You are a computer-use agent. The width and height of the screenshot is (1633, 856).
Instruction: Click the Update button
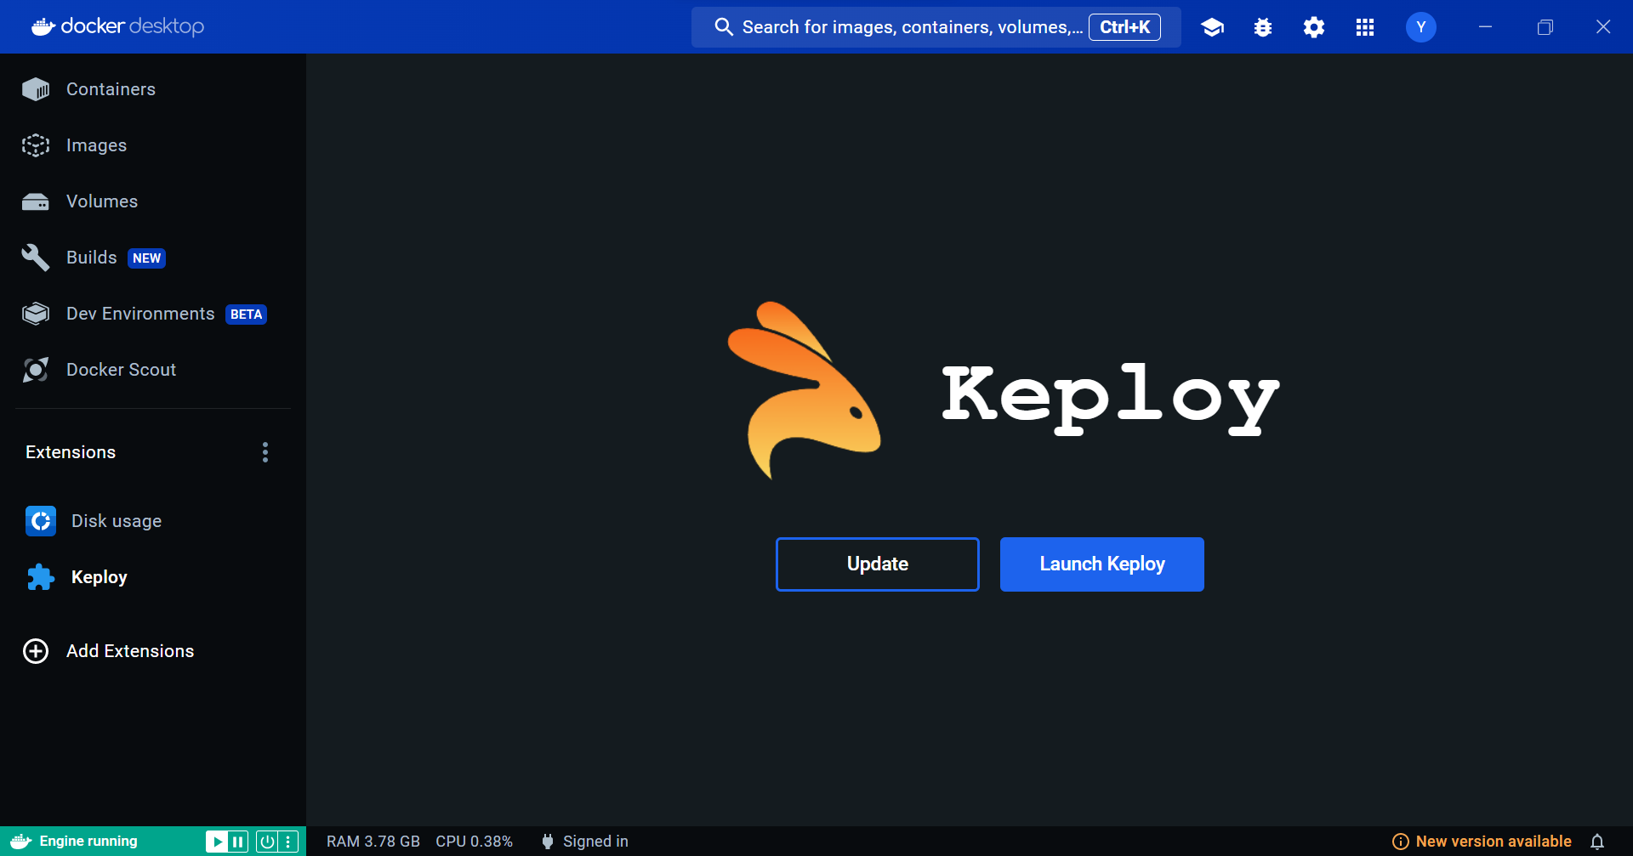[878, 564]
